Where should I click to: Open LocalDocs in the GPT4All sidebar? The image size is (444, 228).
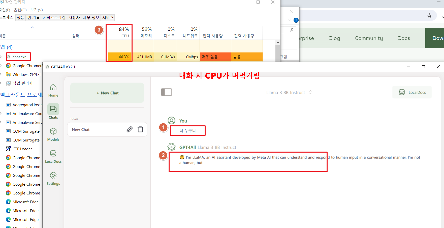pos(53,157)
